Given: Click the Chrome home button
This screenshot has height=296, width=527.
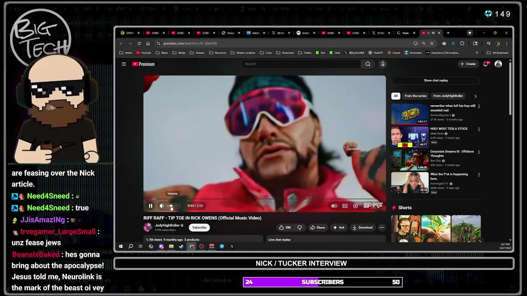Looking at the screenshot, I should click(x=148, y=43).
